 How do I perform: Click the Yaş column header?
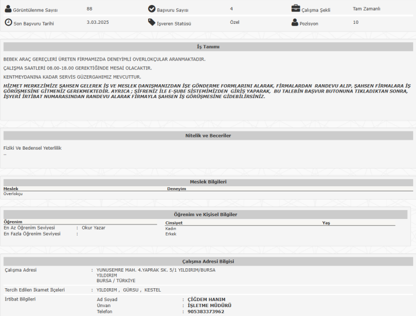(x=326, y=223)
